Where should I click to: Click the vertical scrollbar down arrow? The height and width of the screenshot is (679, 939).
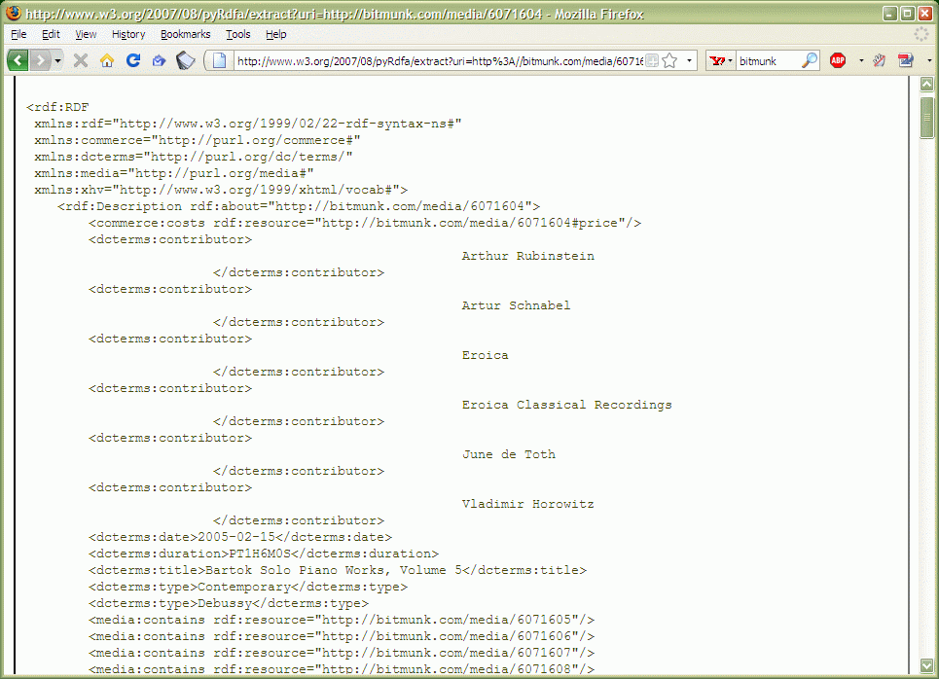click(927, 665)
